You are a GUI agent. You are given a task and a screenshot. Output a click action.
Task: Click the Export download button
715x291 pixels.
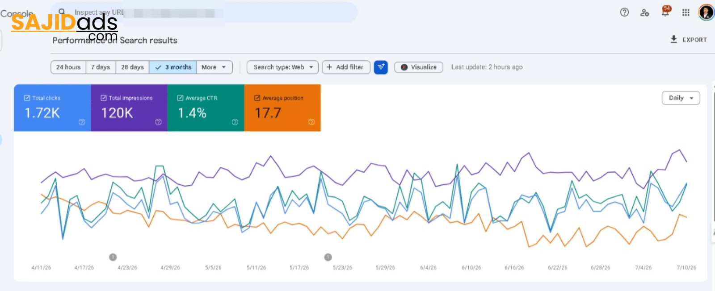[x=689, y=40]
